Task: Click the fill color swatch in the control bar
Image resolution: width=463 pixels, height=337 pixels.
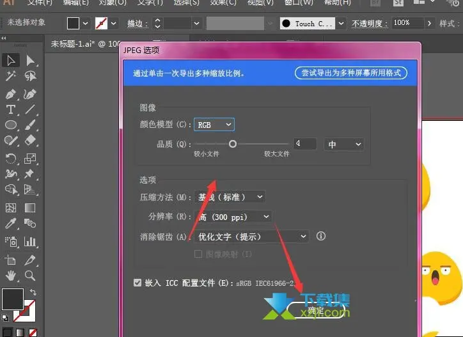Action: click(x=73, y=23)
